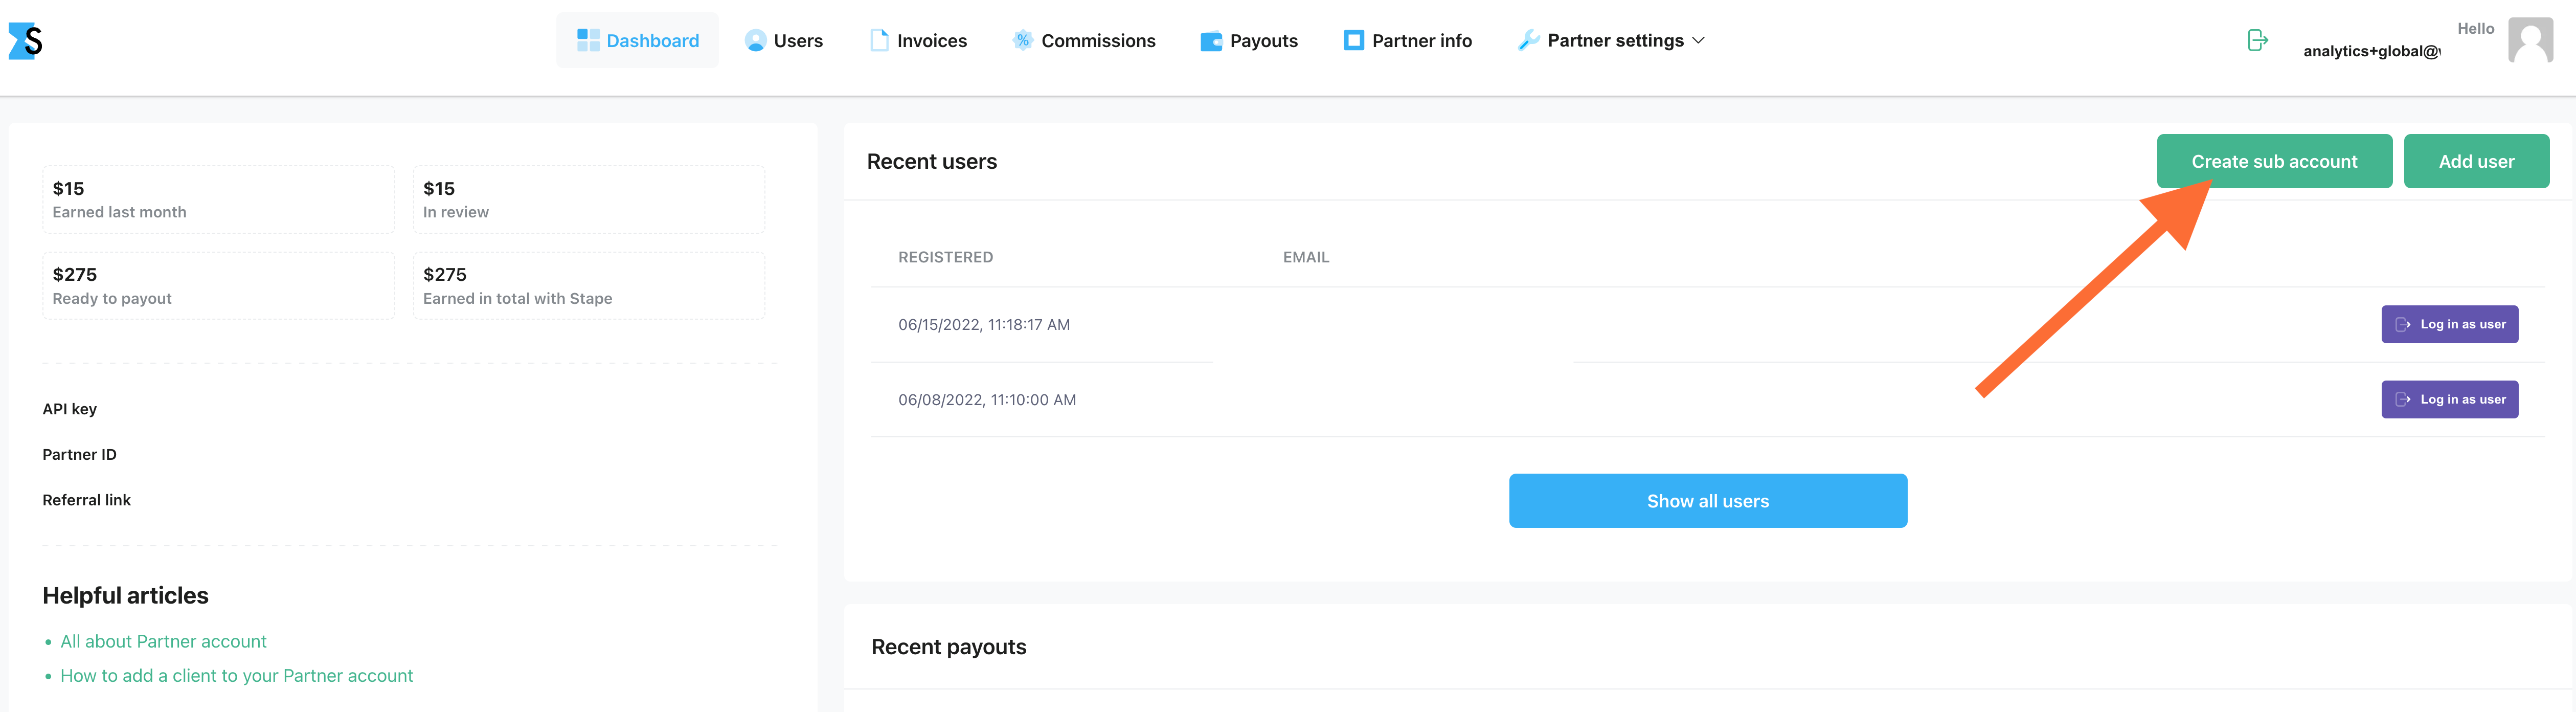Viewport: 2576px width, 712px height.
Task: Click the analytics+global account email
Action: pos(2371,51)
